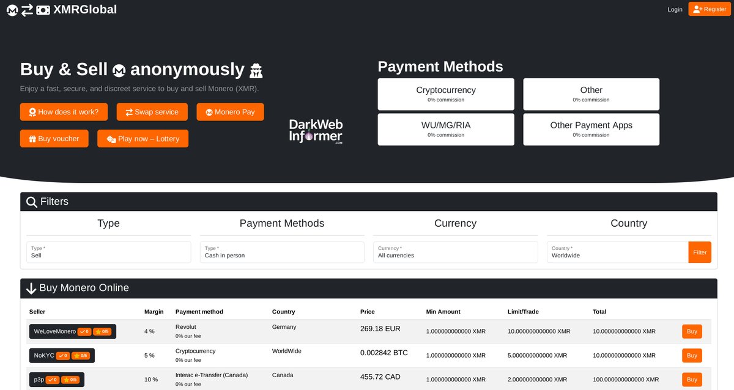734x390 pixels.
Task: Select the WU/MG/RIA payment method card
Action: pyautogui.click(x=446, y=130)
